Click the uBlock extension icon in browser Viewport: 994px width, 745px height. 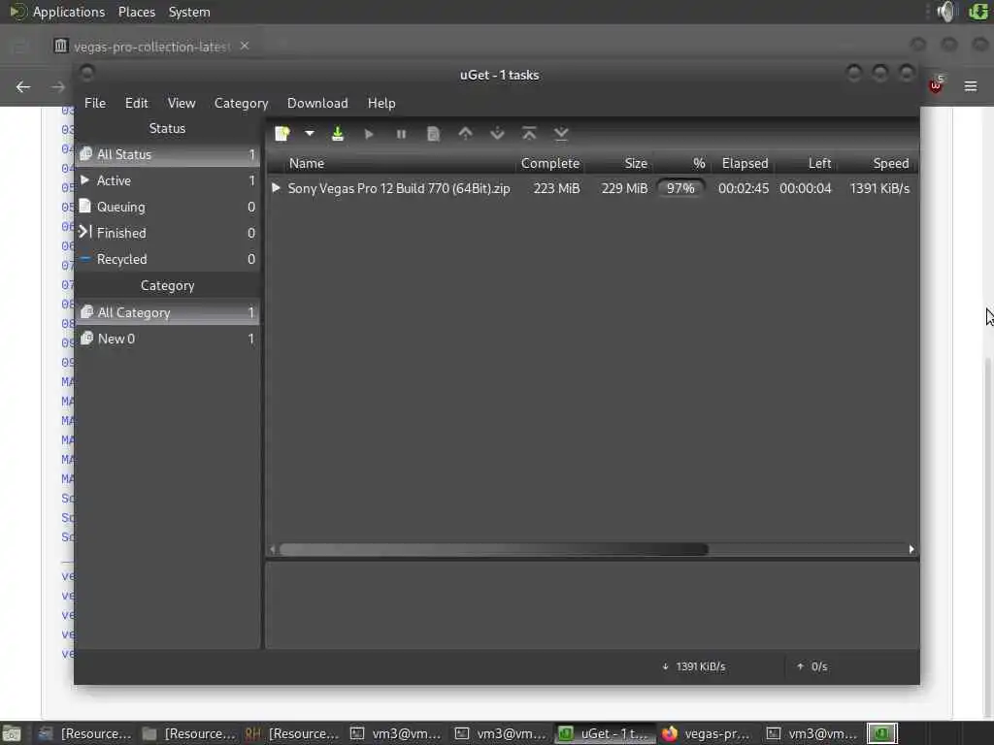[936, 85]
